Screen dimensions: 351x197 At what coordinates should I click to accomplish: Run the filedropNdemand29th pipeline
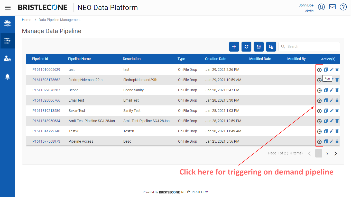pos(319,80)
